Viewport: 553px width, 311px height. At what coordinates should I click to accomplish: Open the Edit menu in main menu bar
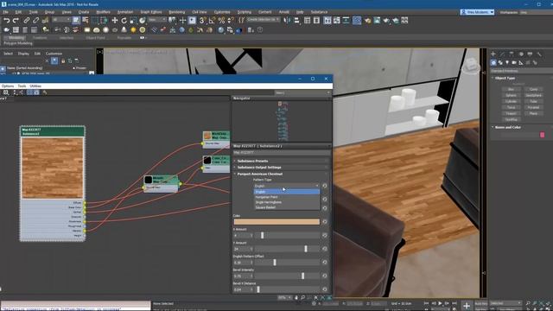pos(18,12)
